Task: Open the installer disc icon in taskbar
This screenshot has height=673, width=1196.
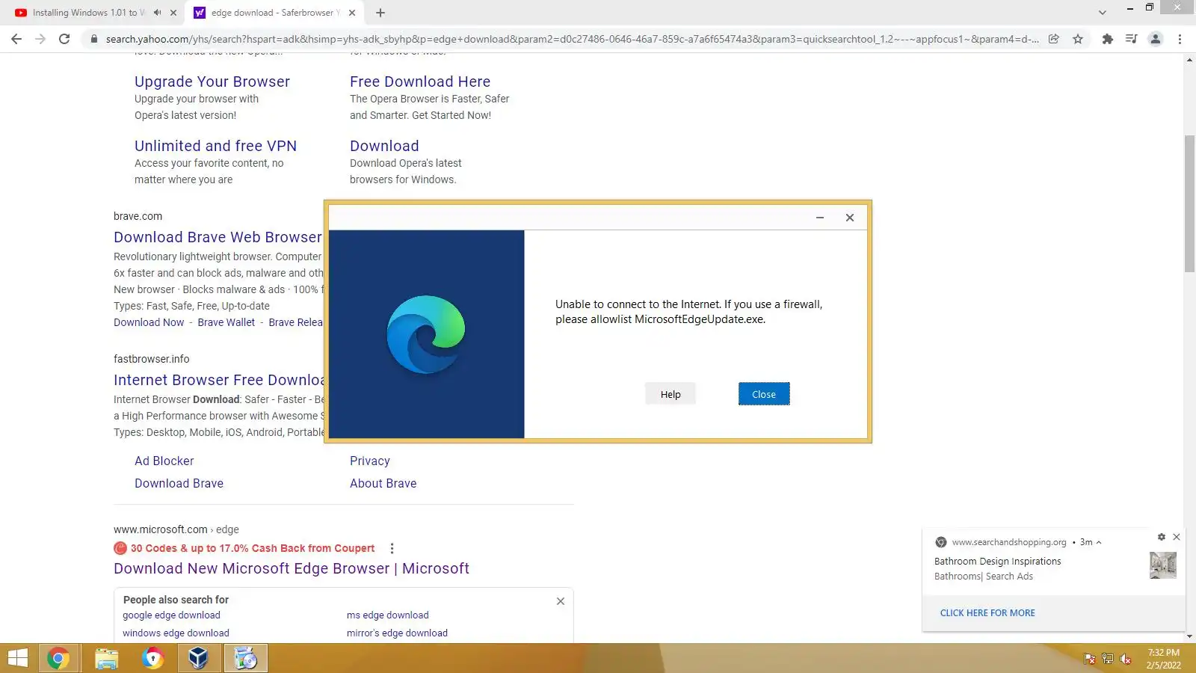Action: (245, 658)
